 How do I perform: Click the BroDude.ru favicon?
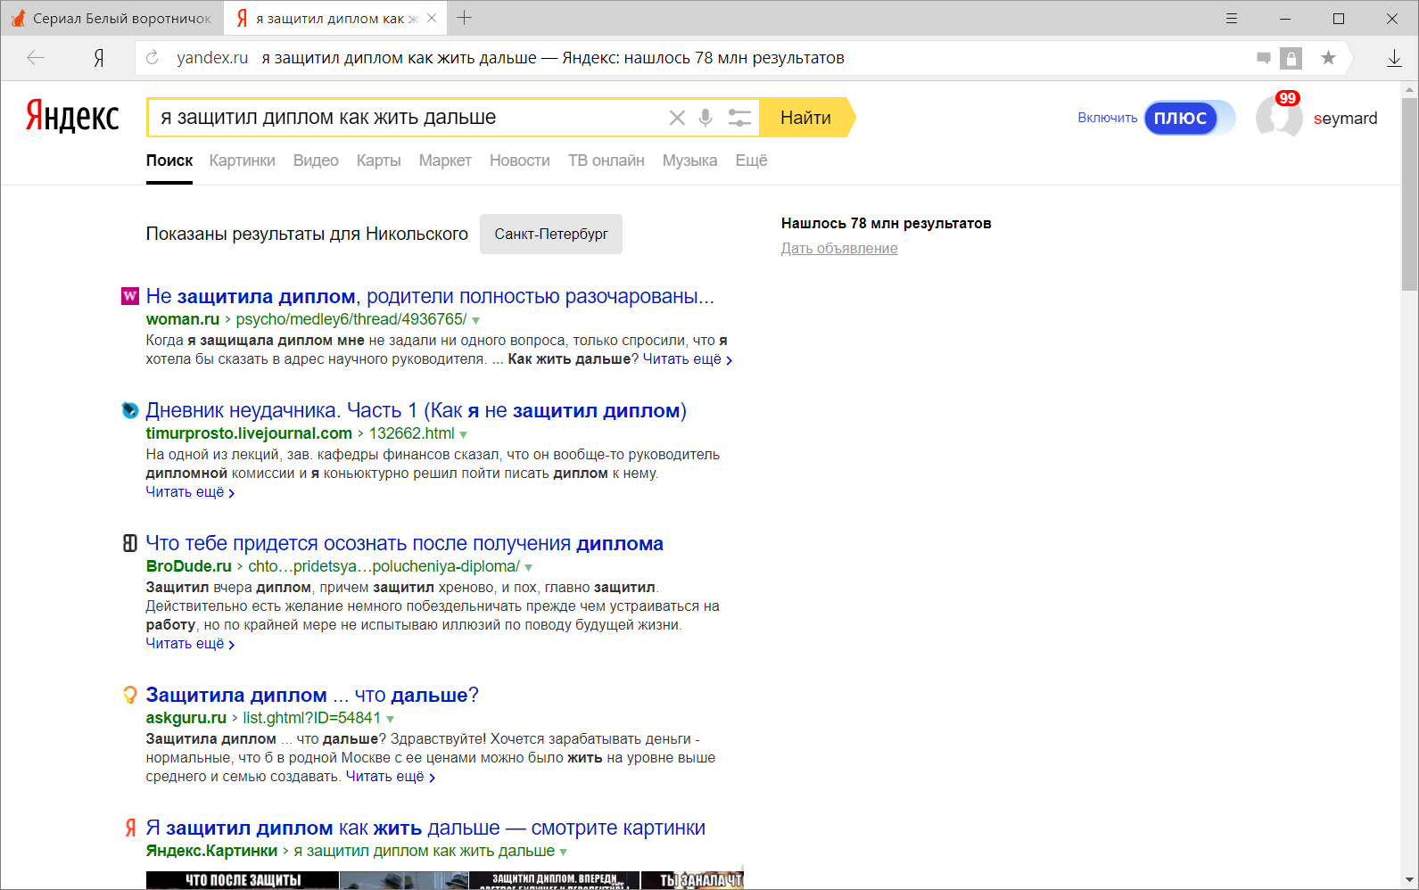[130, 543]
